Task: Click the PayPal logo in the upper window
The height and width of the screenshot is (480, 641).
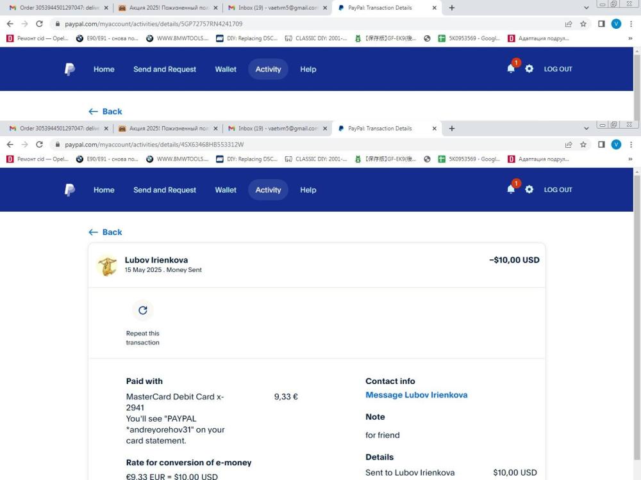Action: tap(70, 69)
